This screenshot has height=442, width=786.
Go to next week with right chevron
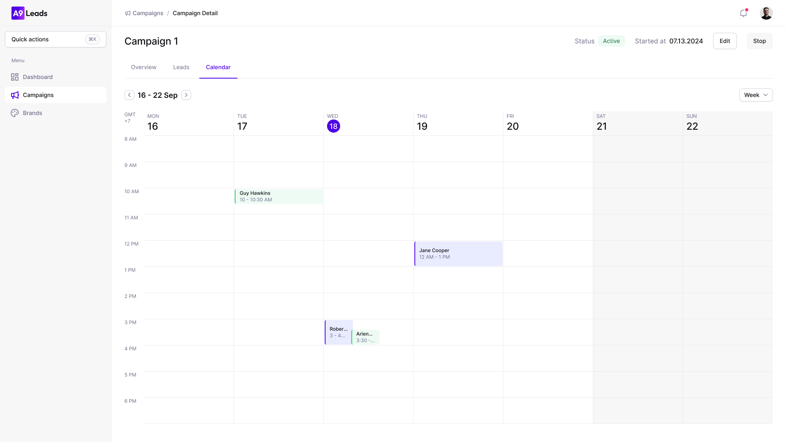(x=186, y=95)
